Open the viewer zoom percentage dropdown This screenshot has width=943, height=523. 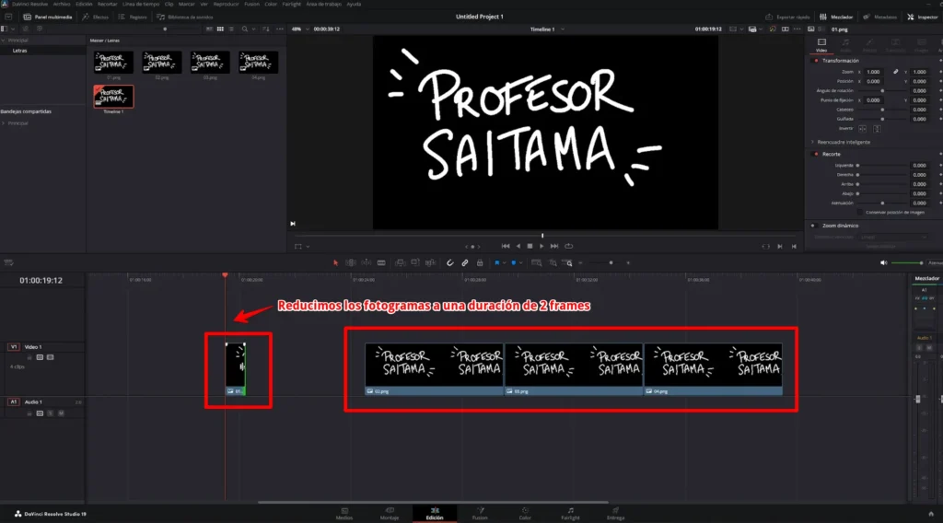[x=298, y=29]
